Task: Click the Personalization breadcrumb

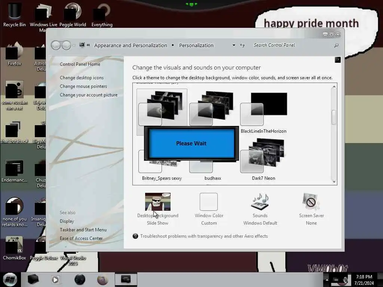Action: click(x=196, y=45)
